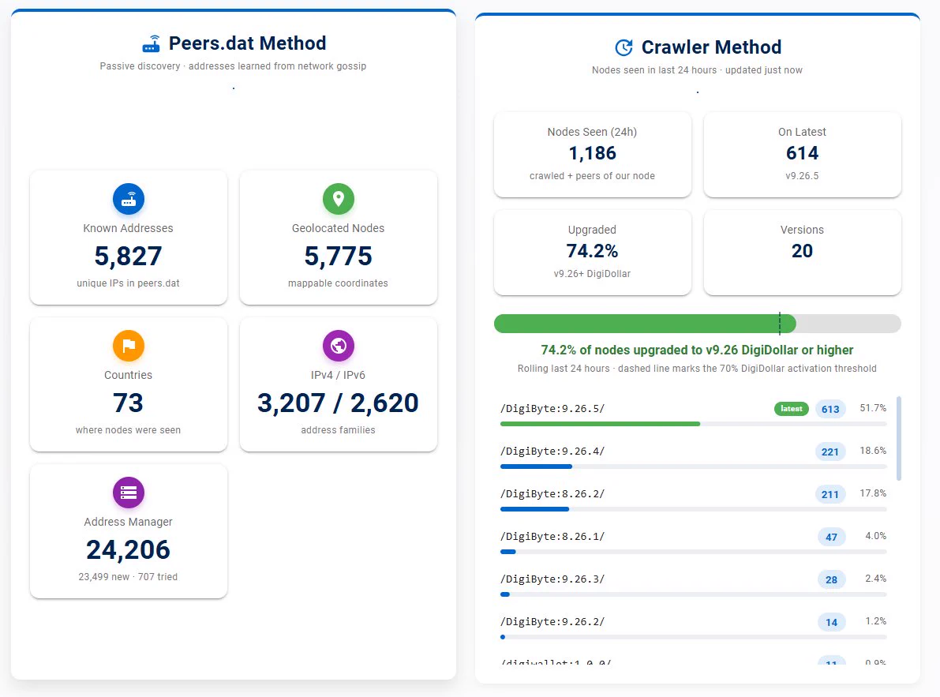Open the On Latest card
This screenshot has height=697, width=940.
802,155
